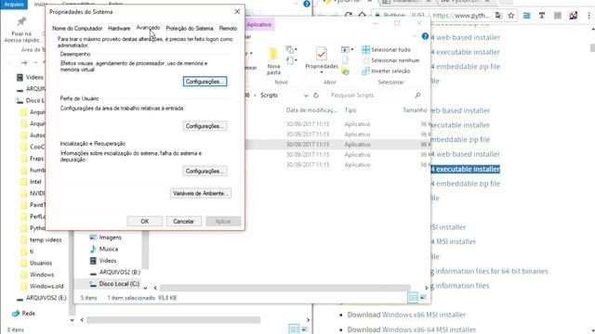Open Perfis de Usuário Configurações button
Screen dimensions: 595x334
pos(205,126)
